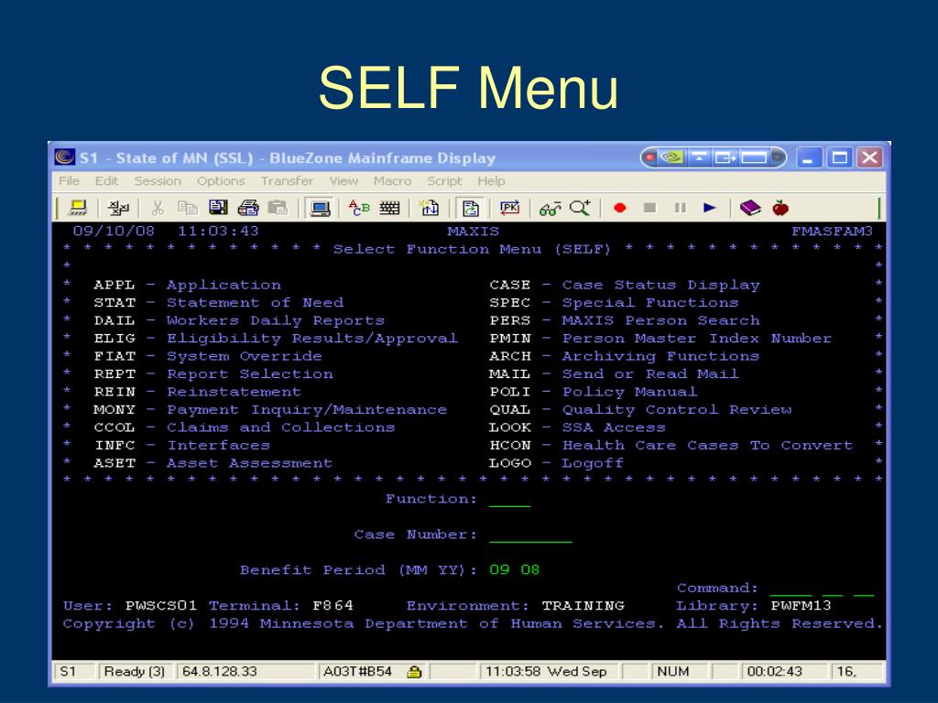Start macro recording with red dot
This screenshot has height=703, width=938.
tap(620, 208)
